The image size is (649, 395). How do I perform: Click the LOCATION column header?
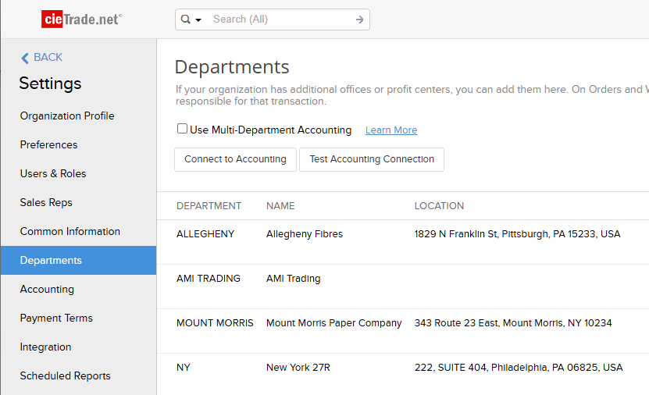click(439, 206)
